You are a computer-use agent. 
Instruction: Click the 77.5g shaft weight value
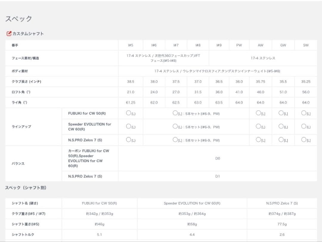pos(282,224)
